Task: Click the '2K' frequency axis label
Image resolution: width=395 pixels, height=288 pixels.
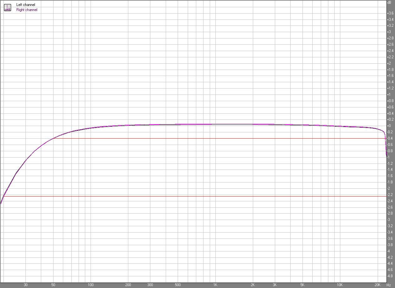Action: [253, 285]
